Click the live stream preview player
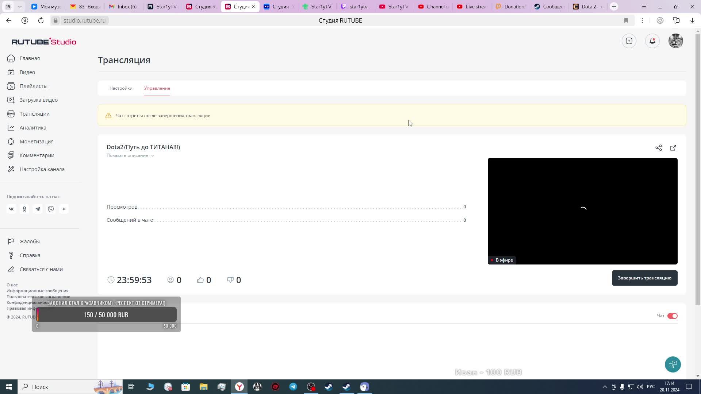701x394 pixels. (x=583, y=211)
